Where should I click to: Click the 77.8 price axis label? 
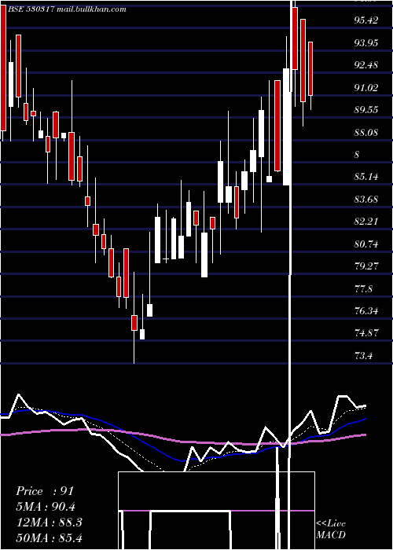(363, 288)
